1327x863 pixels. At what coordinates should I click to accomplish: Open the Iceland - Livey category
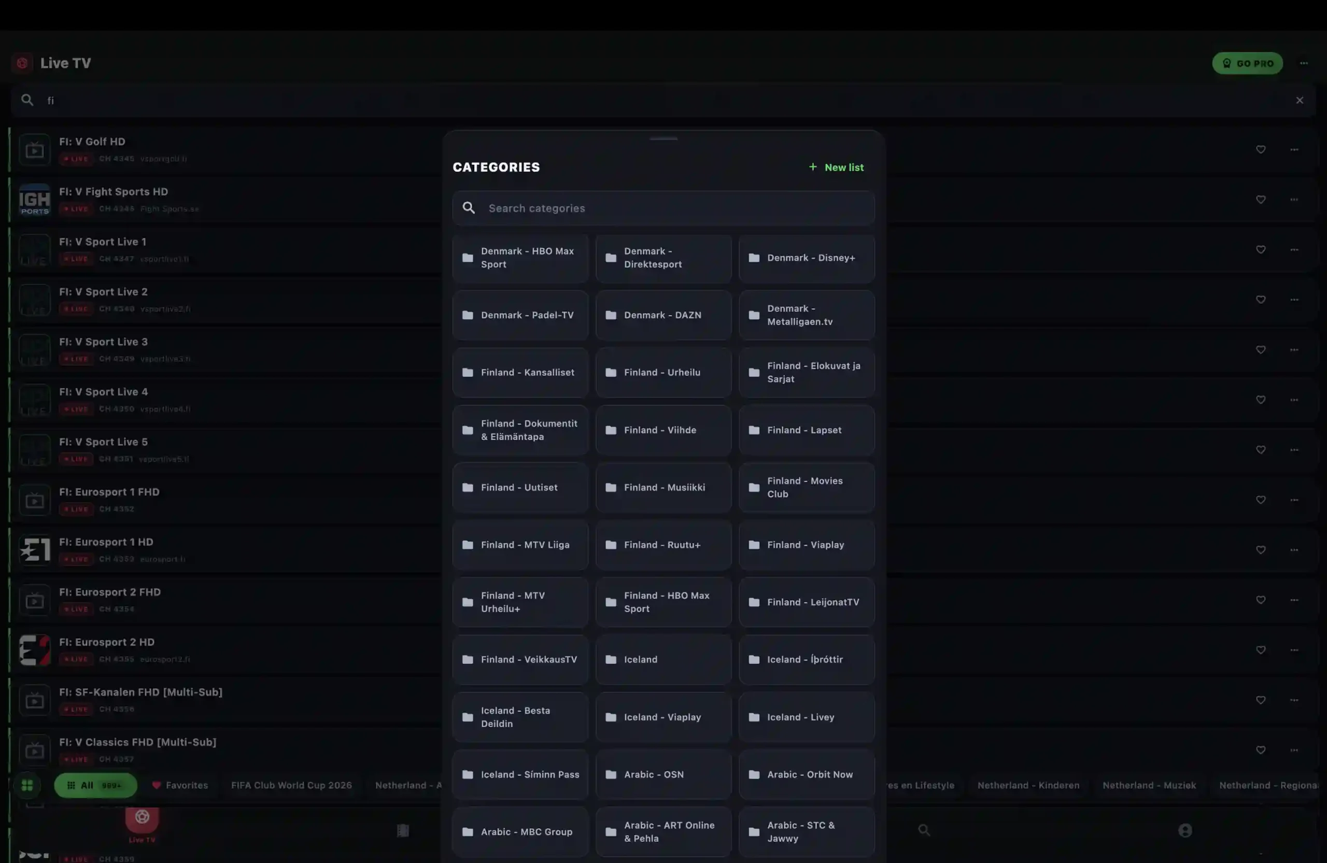[806, 717]
